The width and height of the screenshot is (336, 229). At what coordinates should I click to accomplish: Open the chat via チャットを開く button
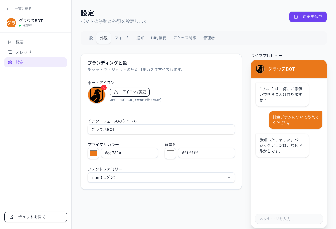coord(36,217)
